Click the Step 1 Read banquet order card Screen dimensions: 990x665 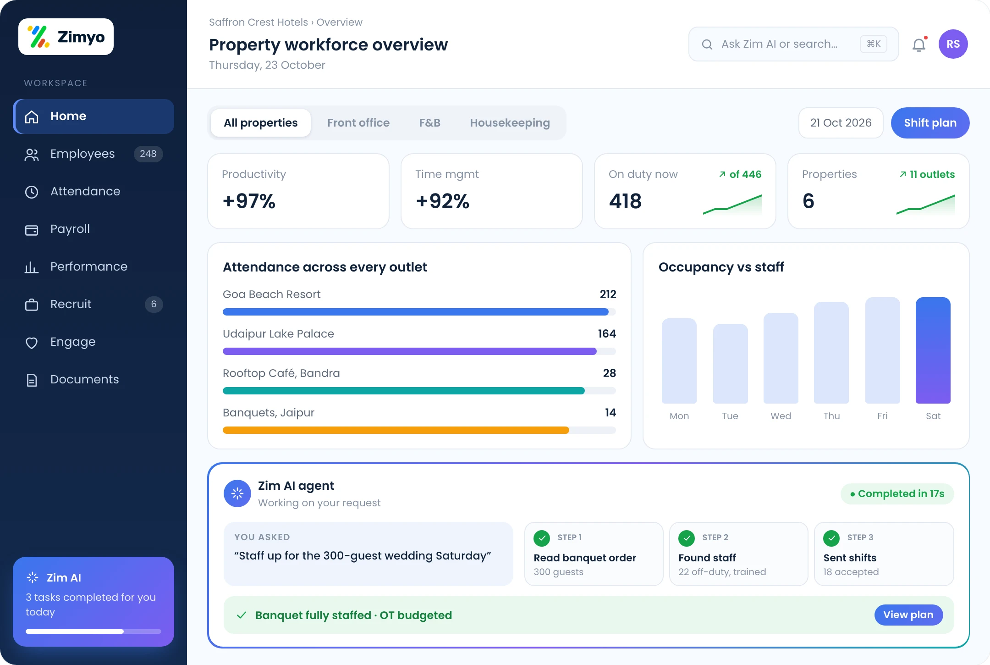click(594, 554)
